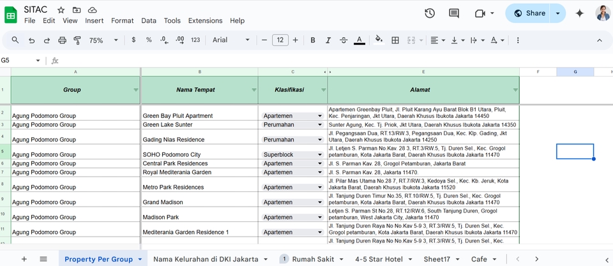Viewport: 613px width, 266px height.
Task: Select column G header
Action: coord(575,72)
